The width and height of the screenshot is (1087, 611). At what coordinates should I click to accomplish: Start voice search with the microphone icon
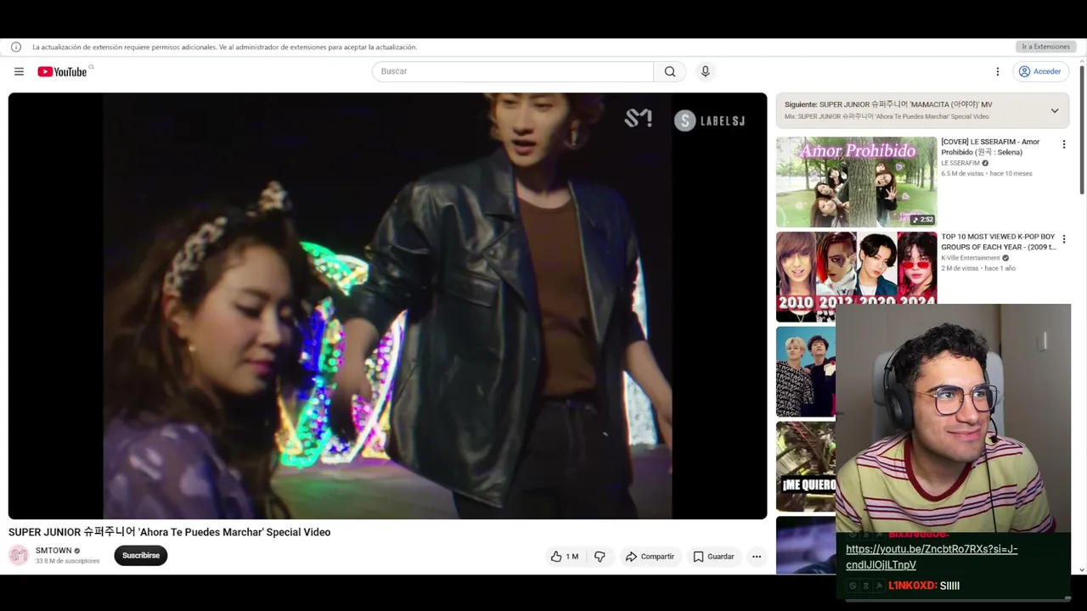(x=705, y=71)
